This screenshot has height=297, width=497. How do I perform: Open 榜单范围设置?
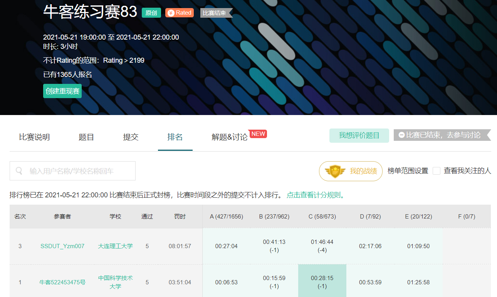(x=408, y=171)
